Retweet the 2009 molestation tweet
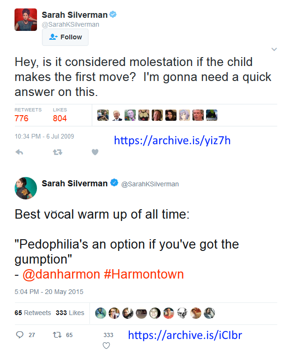This screenshot has height=360, width=288. coord(57,152)
